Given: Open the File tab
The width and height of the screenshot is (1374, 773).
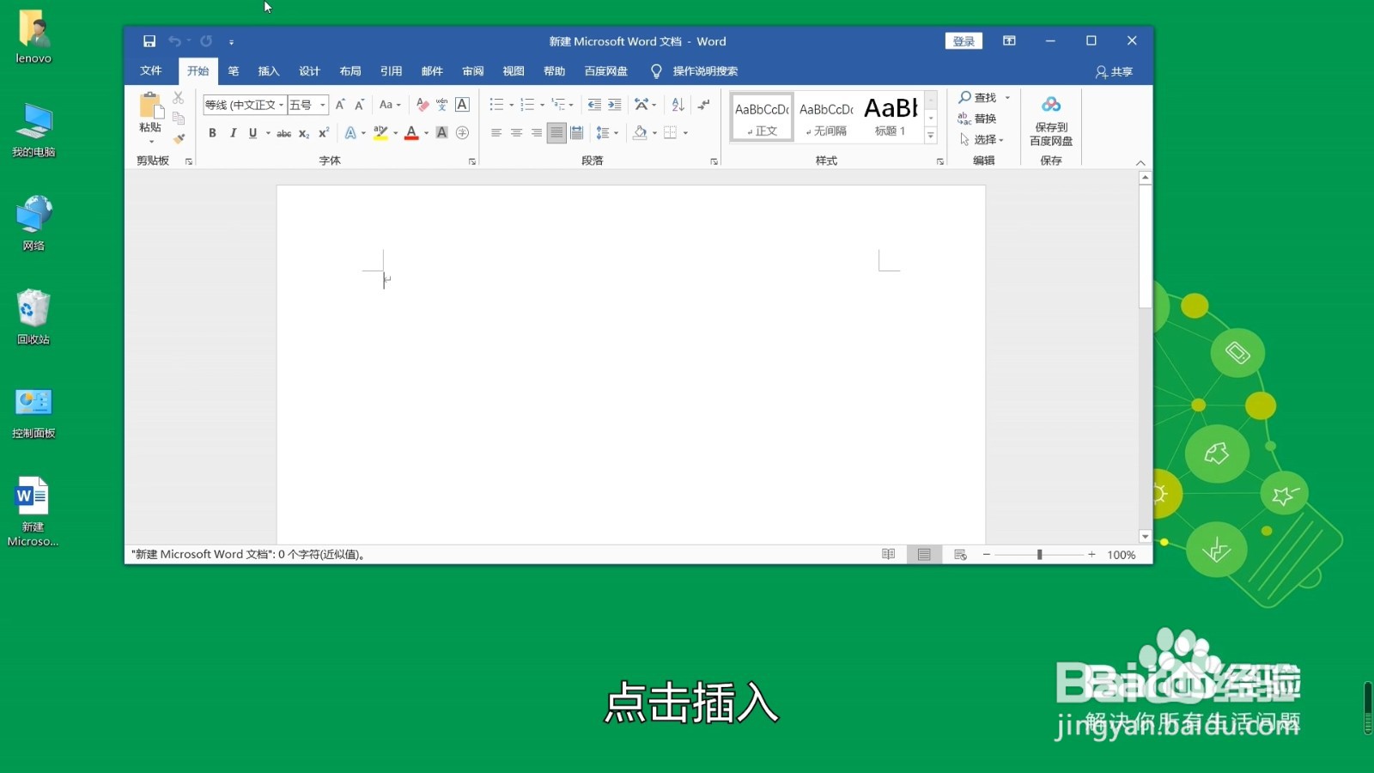Looking at the screenshot, I should (151, 71).
